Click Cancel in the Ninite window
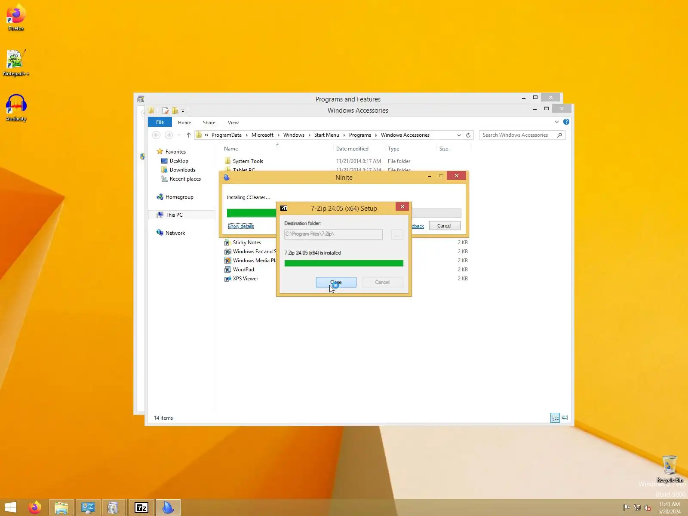The height and width of the screenshot is (516, 688). tap(444, 226)
